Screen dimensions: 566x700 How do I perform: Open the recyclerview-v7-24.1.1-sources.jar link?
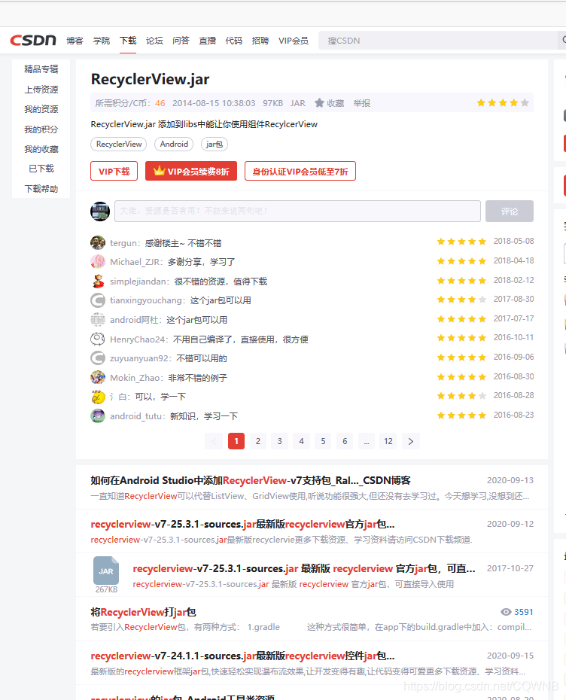[242, 656]
